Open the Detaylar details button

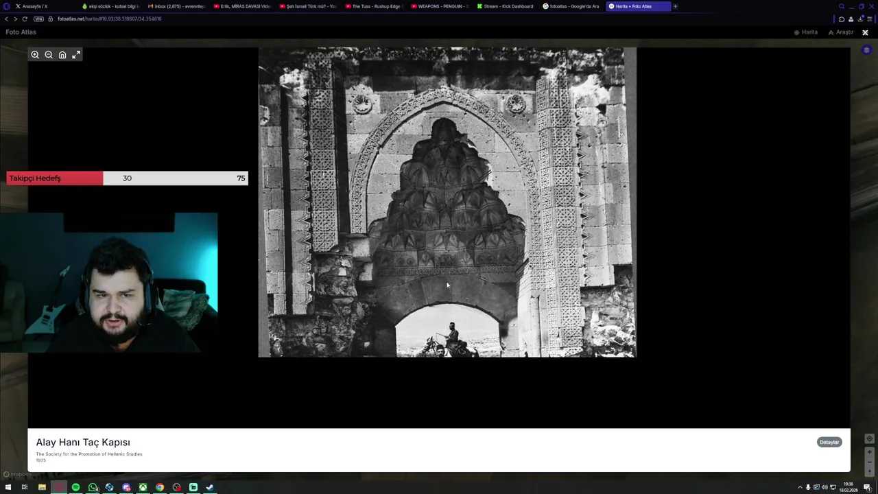click(x=829, y=442)
